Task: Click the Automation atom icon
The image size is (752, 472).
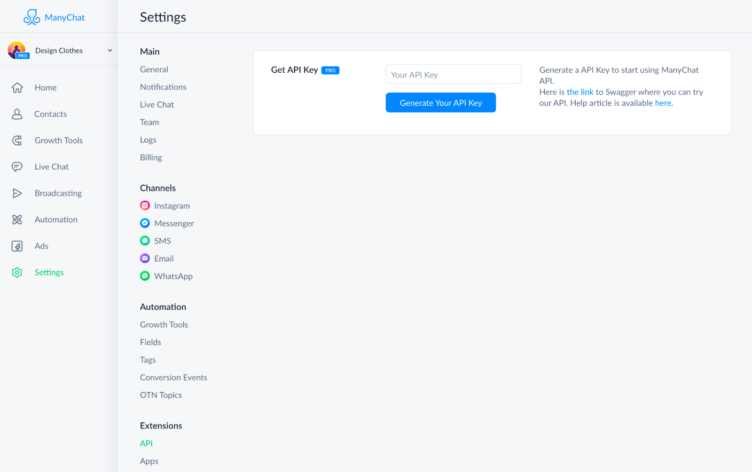Action: [17, 220]
